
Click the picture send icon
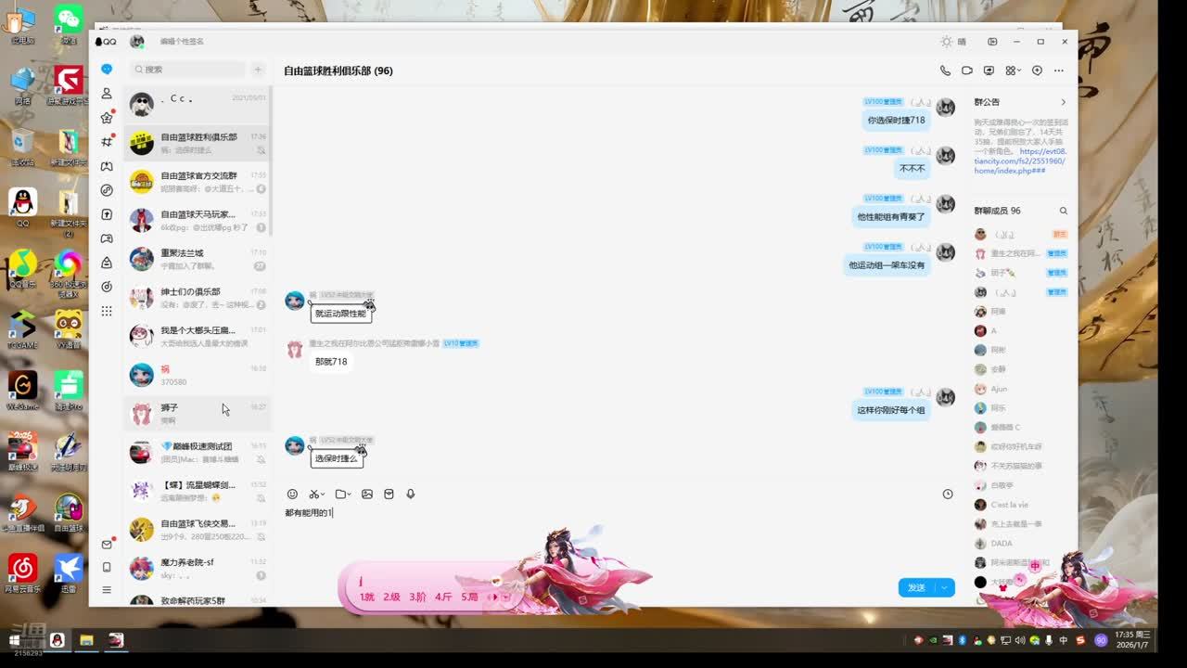pos(367,495)
